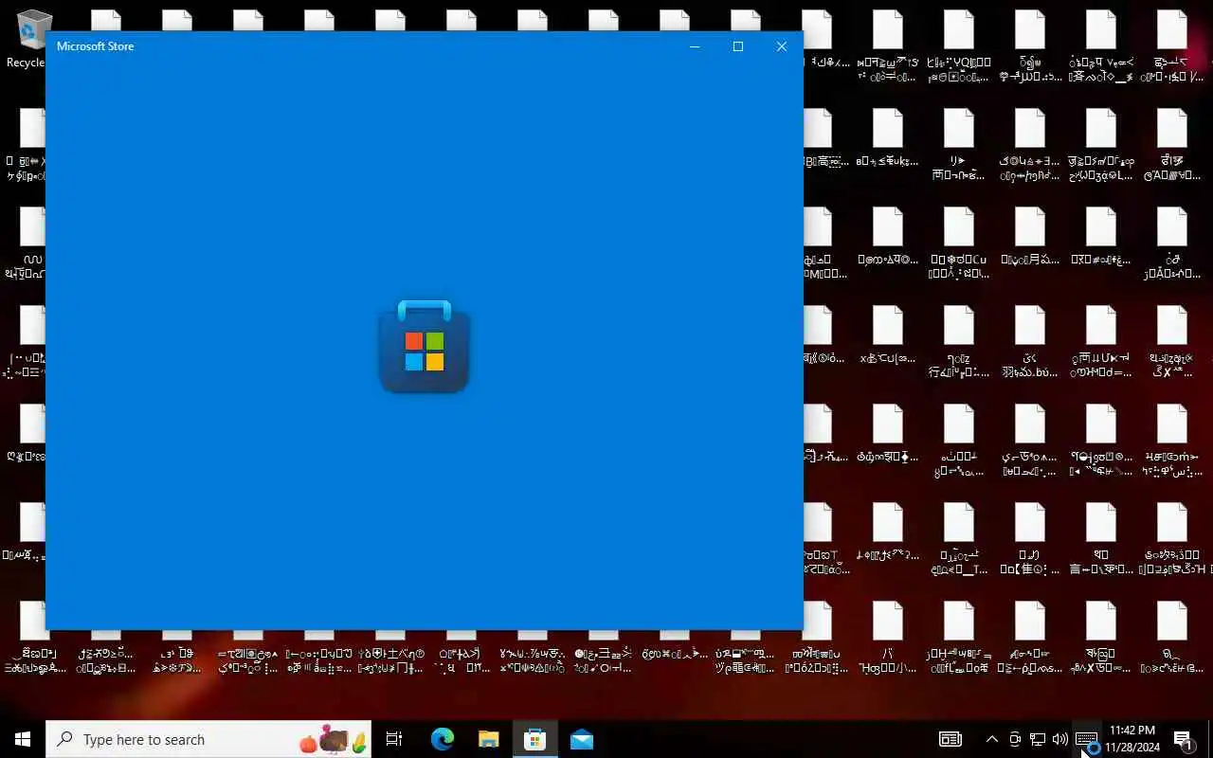1213x758 pixels.
Task: Launch Microsoft Edge from the taskbar
Action: (x=443, y=739)
